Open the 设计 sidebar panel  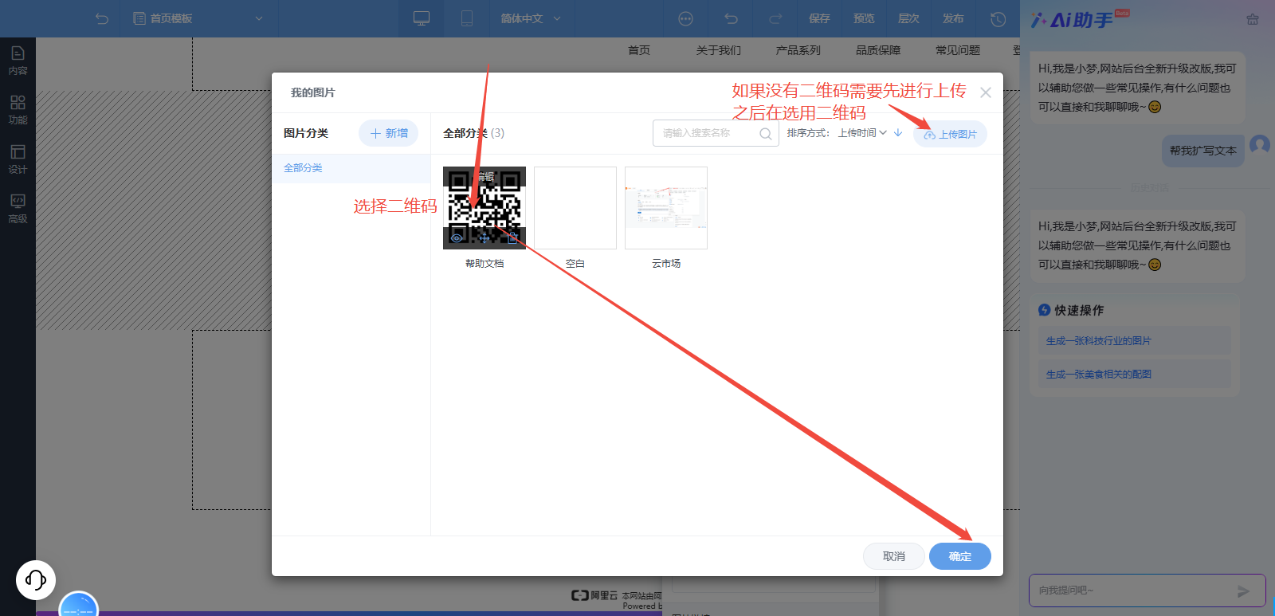(18, 159)
